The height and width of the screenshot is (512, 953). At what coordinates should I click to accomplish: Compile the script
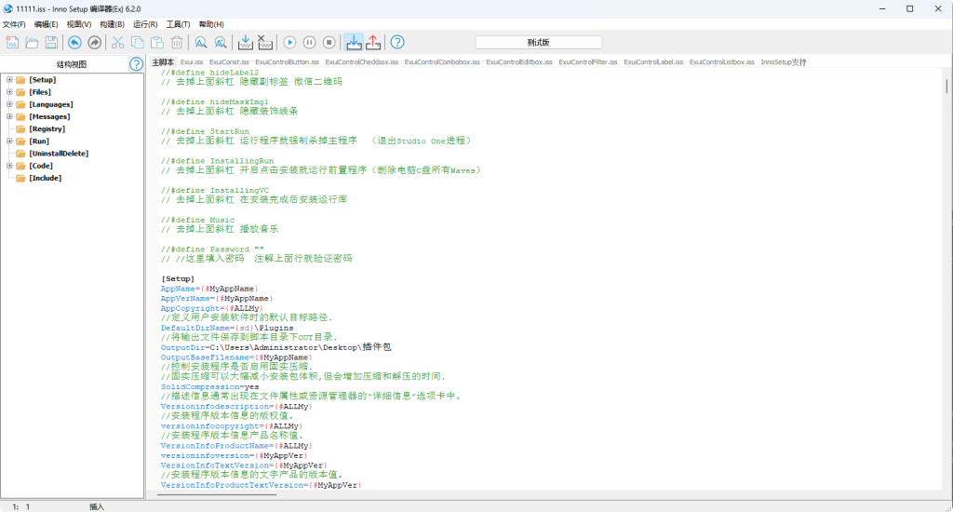coord(245,43)
